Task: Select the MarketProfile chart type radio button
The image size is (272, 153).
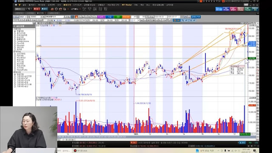Action: pos(15,70)
